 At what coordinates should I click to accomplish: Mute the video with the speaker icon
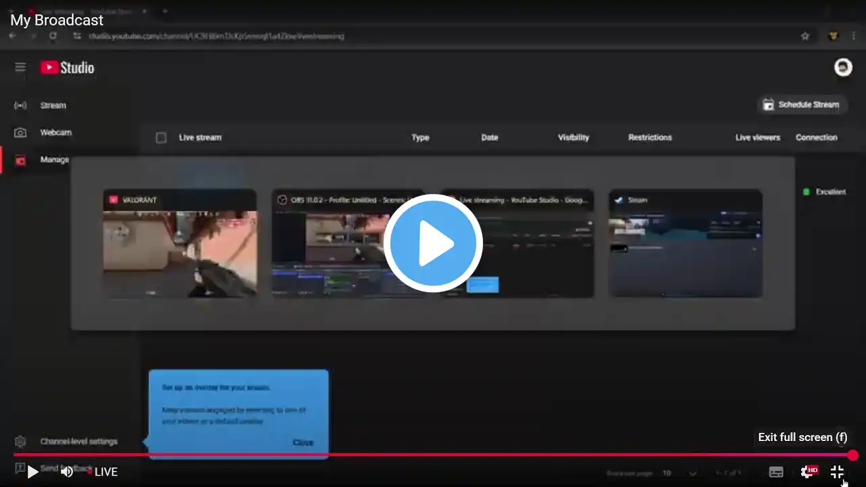67,472
